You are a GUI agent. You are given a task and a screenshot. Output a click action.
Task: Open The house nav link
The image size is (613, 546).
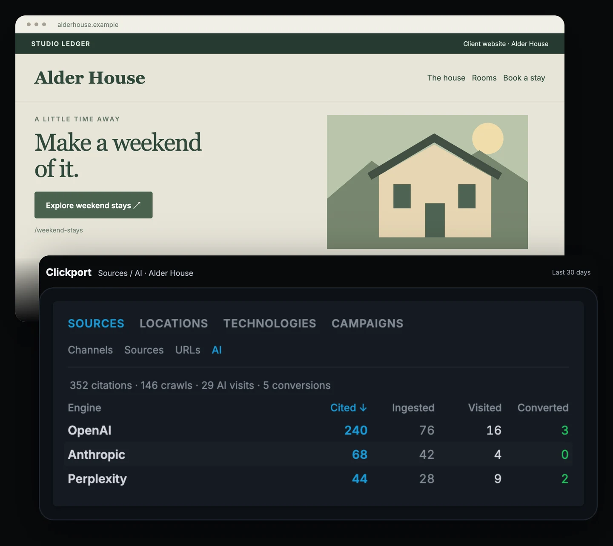446,78
